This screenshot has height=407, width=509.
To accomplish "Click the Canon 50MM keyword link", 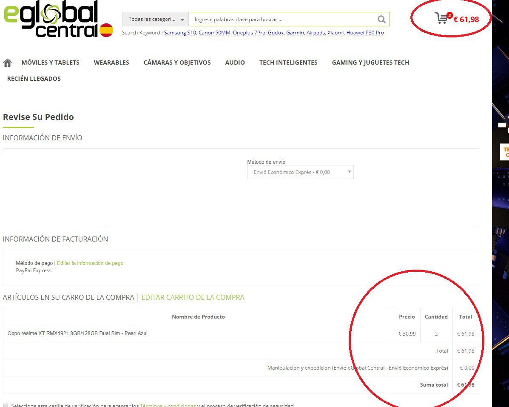I will point(214,32).
